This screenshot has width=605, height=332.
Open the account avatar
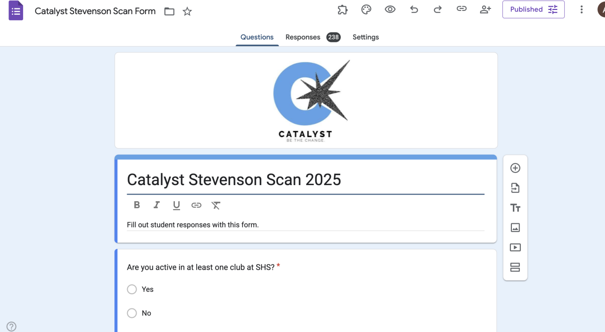pos(601,9)
